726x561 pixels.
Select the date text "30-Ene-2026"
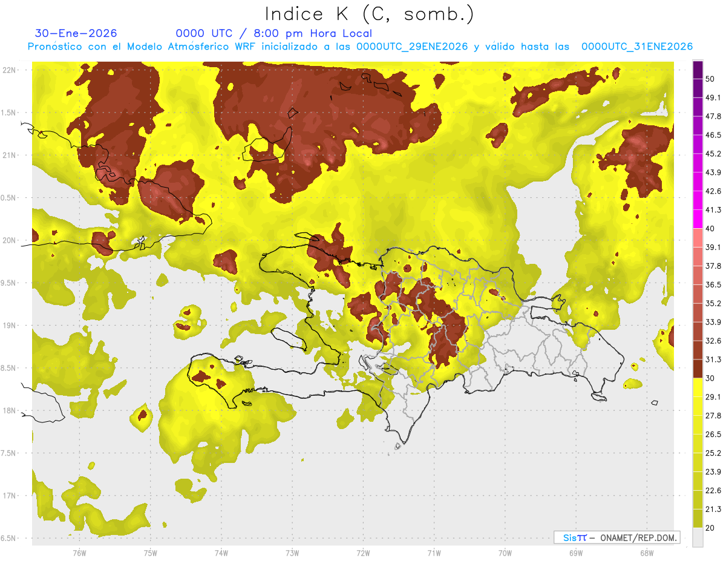76,33
